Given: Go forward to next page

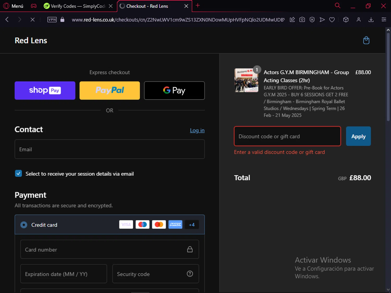Looking at the screenshot, I should click(20, 20).
